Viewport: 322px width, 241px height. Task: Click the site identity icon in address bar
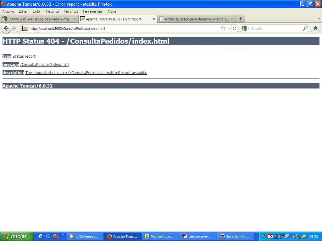pyautogui.click(x=25, y=28)
